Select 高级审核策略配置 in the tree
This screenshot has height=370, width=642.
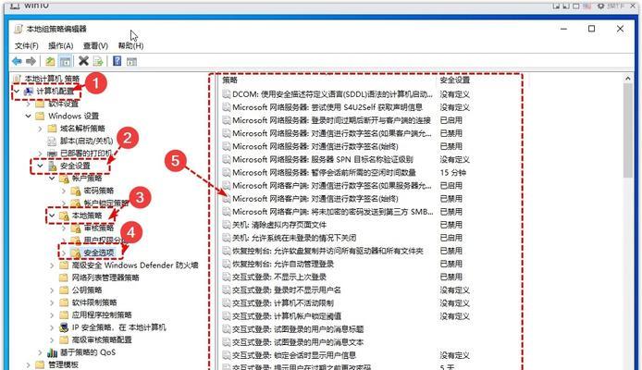(102, 339)
